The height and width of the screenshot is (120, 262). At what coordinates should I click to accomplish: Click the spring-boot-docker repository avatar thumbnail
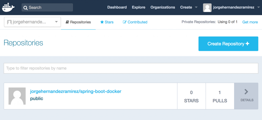coord(17,96)
